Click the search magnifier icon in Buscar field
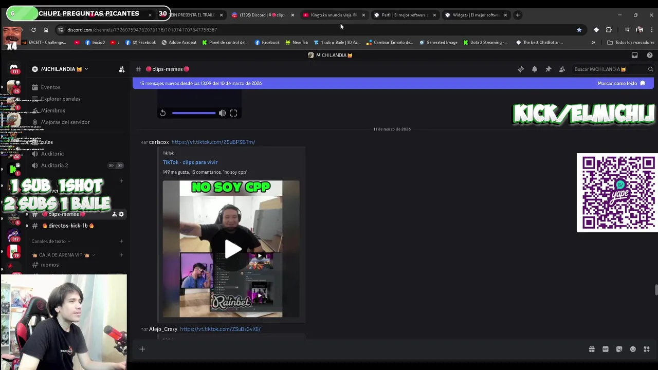This screenshot has height=370, width=658. pos(650,69)
